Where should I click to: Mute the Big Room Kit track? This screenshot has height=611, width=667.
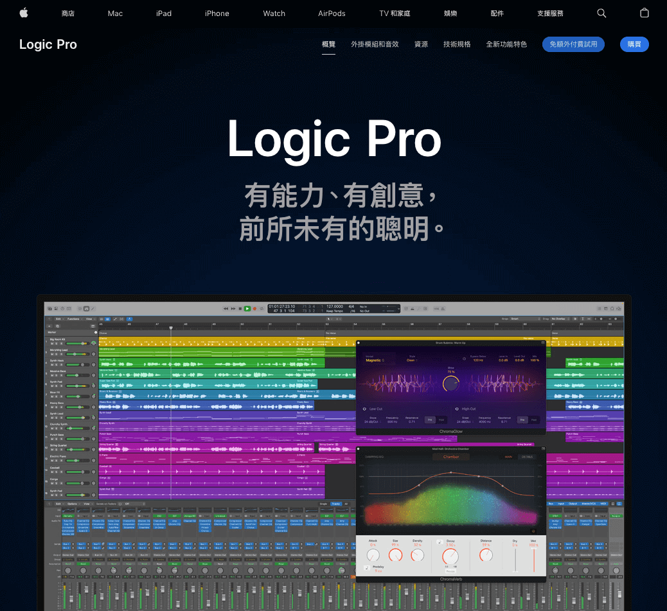[x=53, y=344]
